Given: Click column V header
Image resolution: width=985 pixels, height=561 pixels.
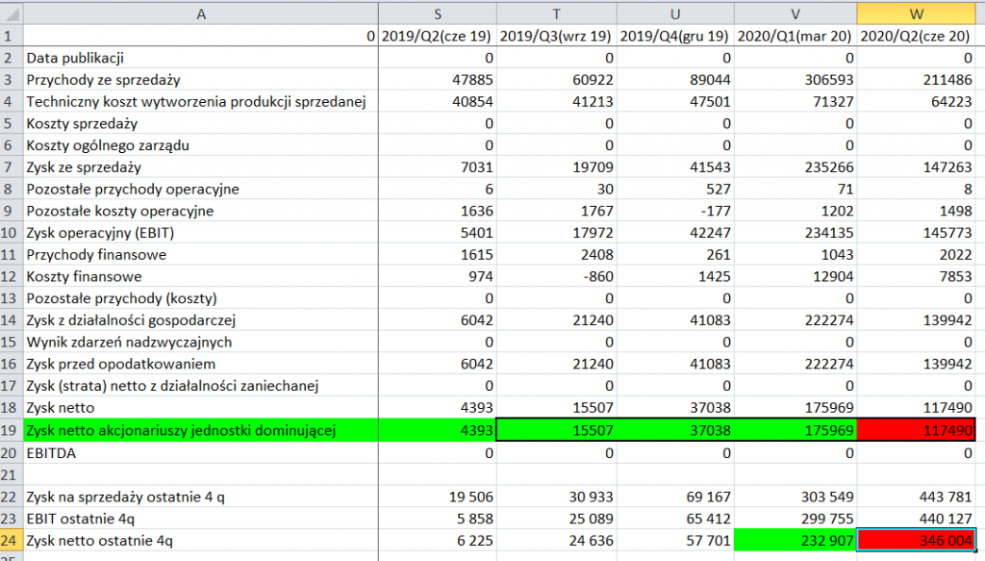Looking at the screenshot, I should pyautogui.click(x=796, y=13).
